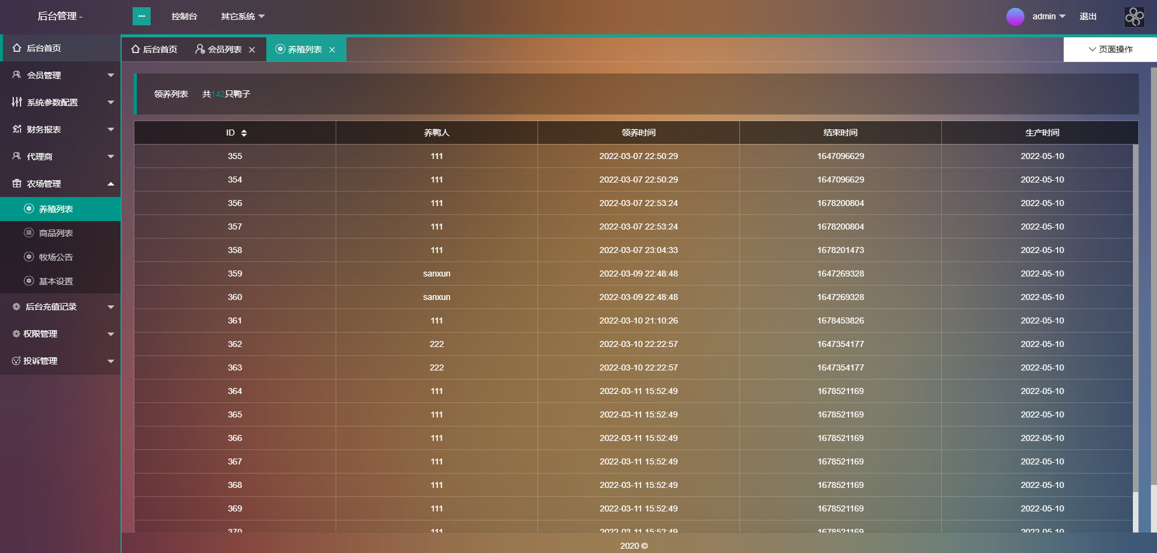Screen dimensions: 1157x553
Task: Open the 页面操作 dropdown
Action: pyautogui.click(x=1110, y=49)
